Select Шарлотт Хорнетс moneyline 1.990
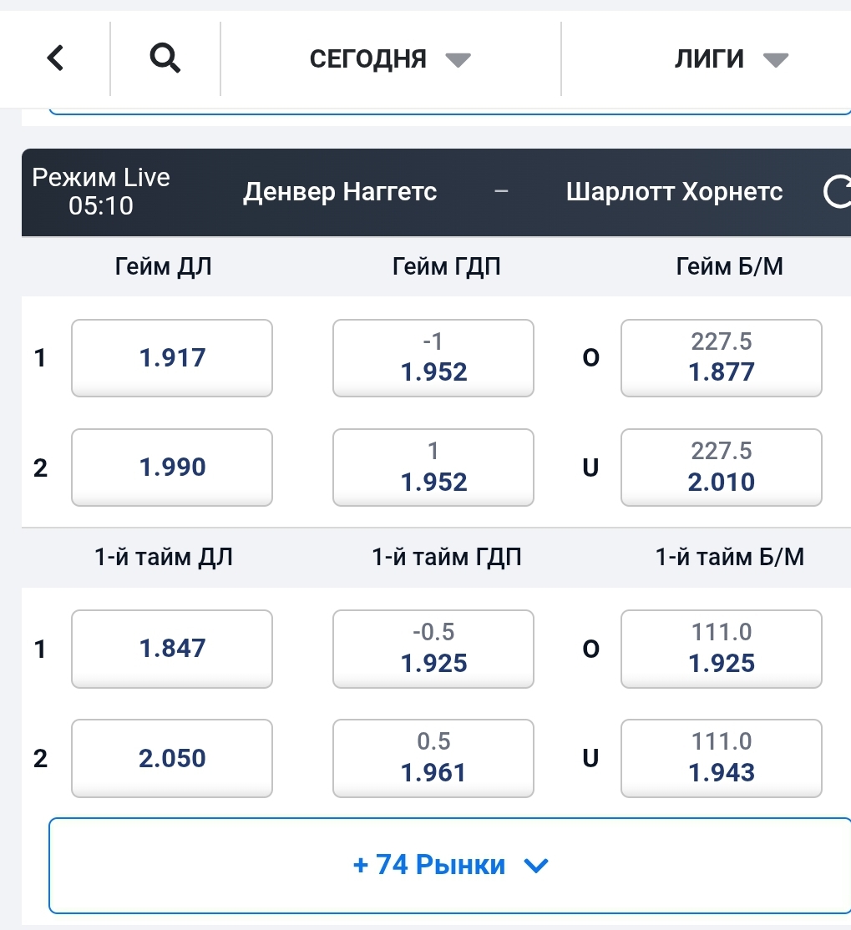The image size is (851, 930). click(x=172, y=468)
